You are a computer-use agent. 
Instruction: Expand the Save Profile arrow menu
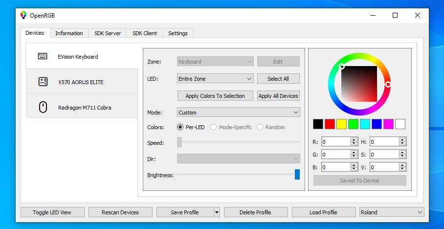(x=217, y=212)
